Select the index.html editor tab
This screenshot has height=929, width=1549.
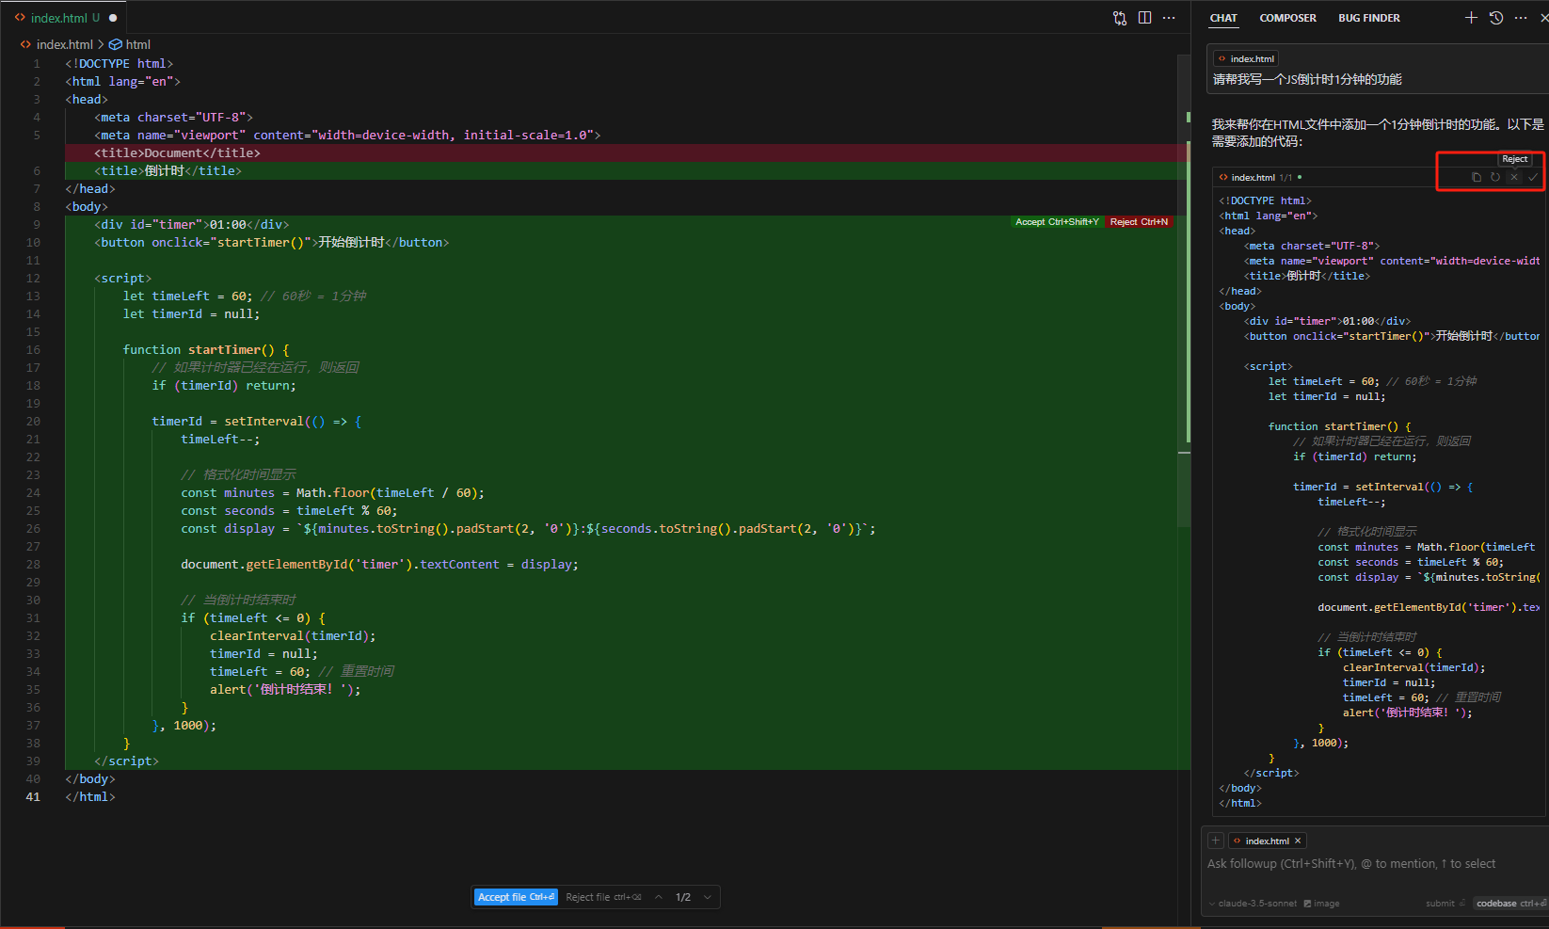64,18
